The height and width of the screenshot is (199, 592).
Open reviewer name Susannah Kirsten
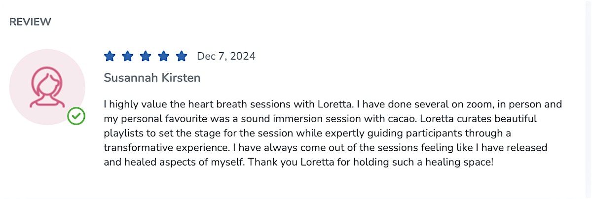(x=152, y=78)
